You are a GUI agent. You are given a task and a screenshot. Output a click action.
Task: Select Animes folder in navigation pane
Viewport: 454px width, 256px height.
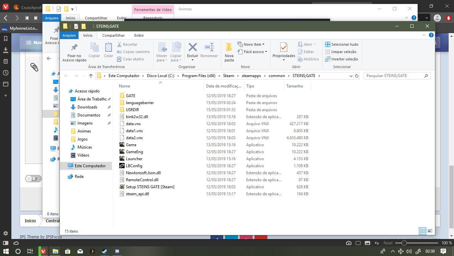pos(84,131)
